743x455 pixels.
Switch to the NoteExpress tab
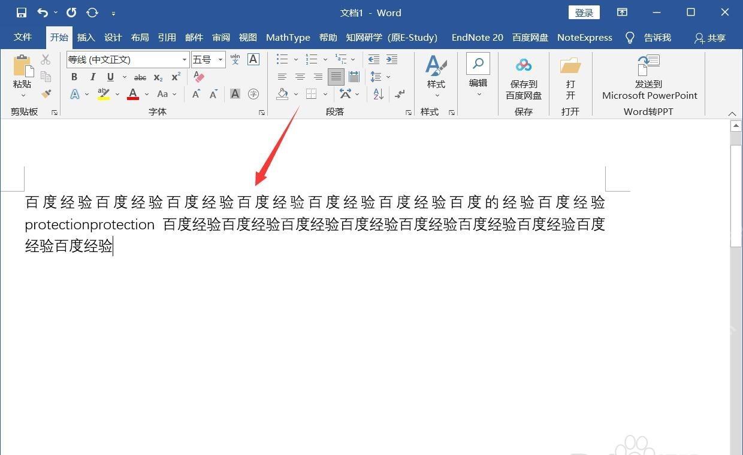click(585, 37)
